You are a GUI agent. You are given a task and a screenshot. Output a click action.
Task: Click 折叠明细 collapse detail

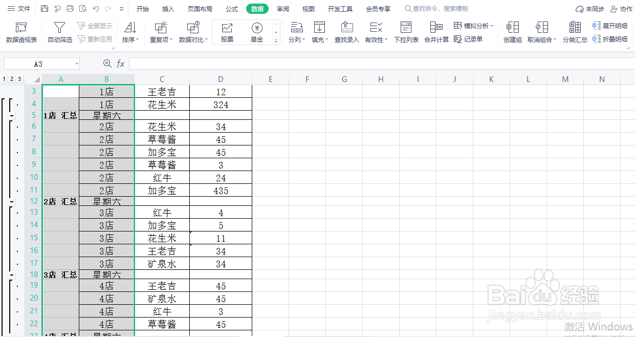pos(610,39)
